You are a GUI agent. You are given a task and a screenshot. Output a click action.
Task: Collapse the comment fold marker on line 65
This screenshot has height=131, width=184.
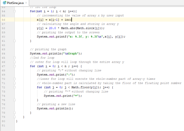point(14,58)
